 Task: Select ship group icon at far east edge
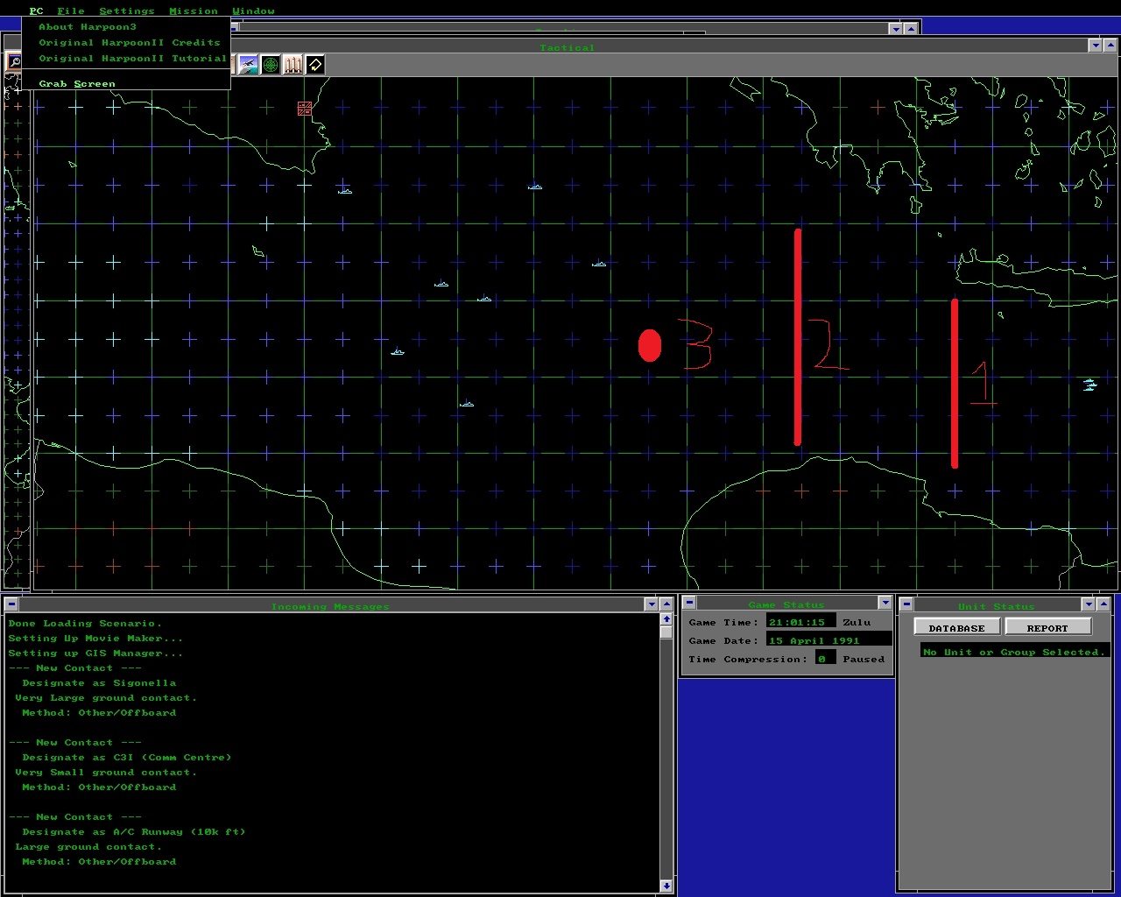pos(1089,385)
